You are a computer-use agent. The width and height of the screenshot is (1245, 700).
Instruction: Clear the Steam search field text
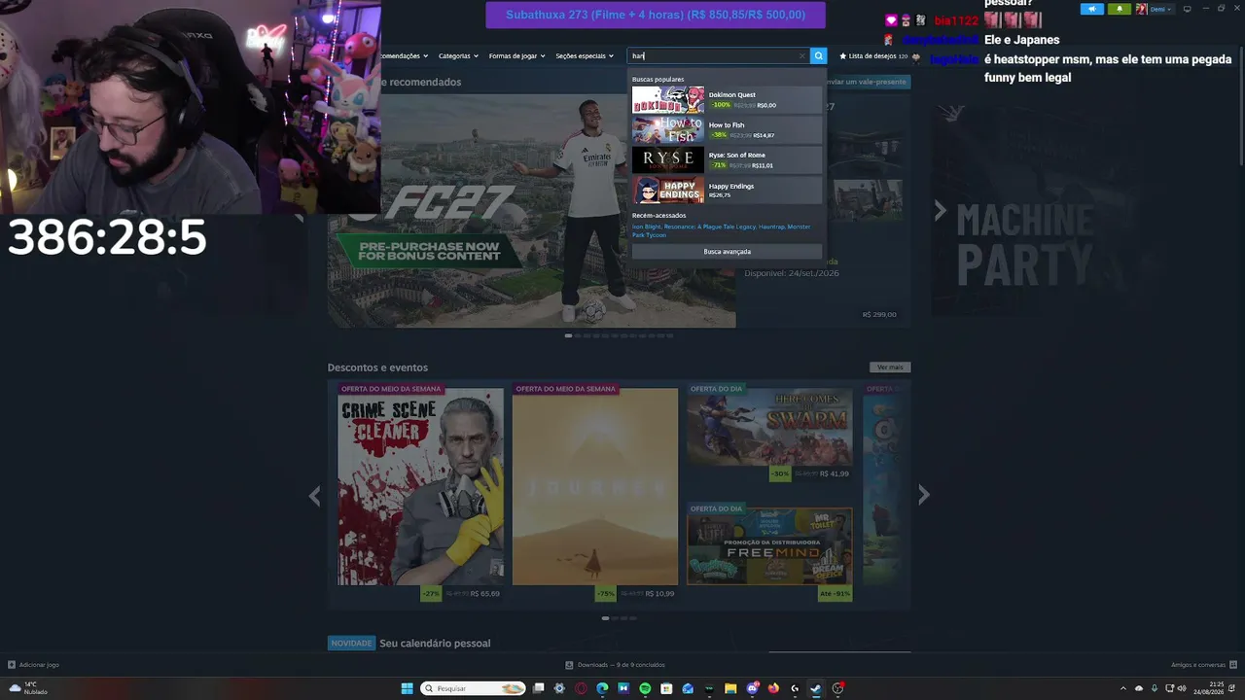click(x=801, y=56)
